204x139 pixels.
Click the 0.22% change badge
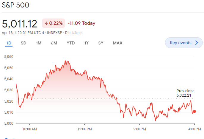[54, 23]
